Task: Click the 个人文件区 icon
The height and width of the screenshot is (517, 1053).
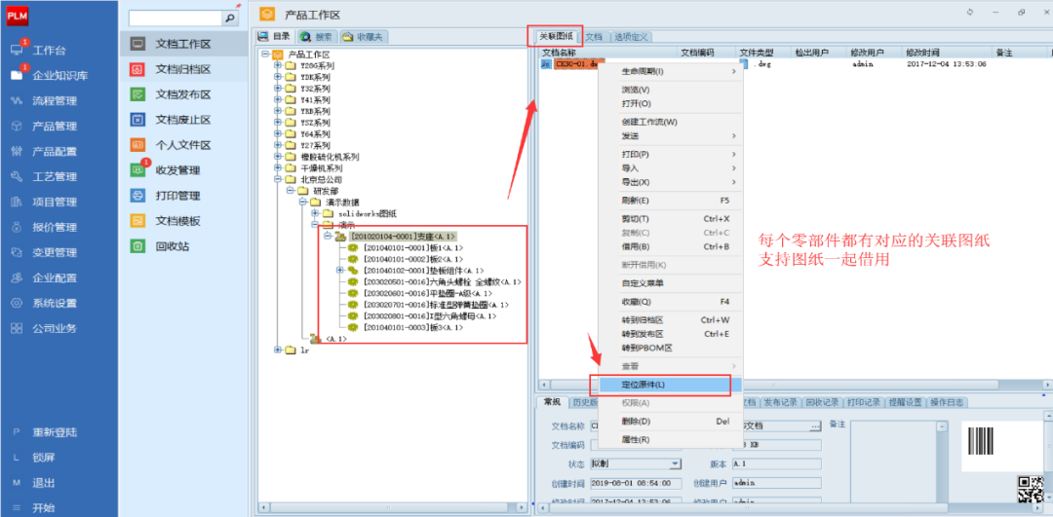Action: click(x=138, y=145)
